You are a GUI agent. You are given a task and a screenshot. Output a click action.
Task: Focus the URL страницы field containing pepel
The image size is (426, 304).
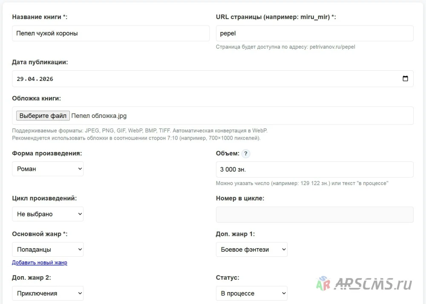pyautogui.click(x=315, y=33)
